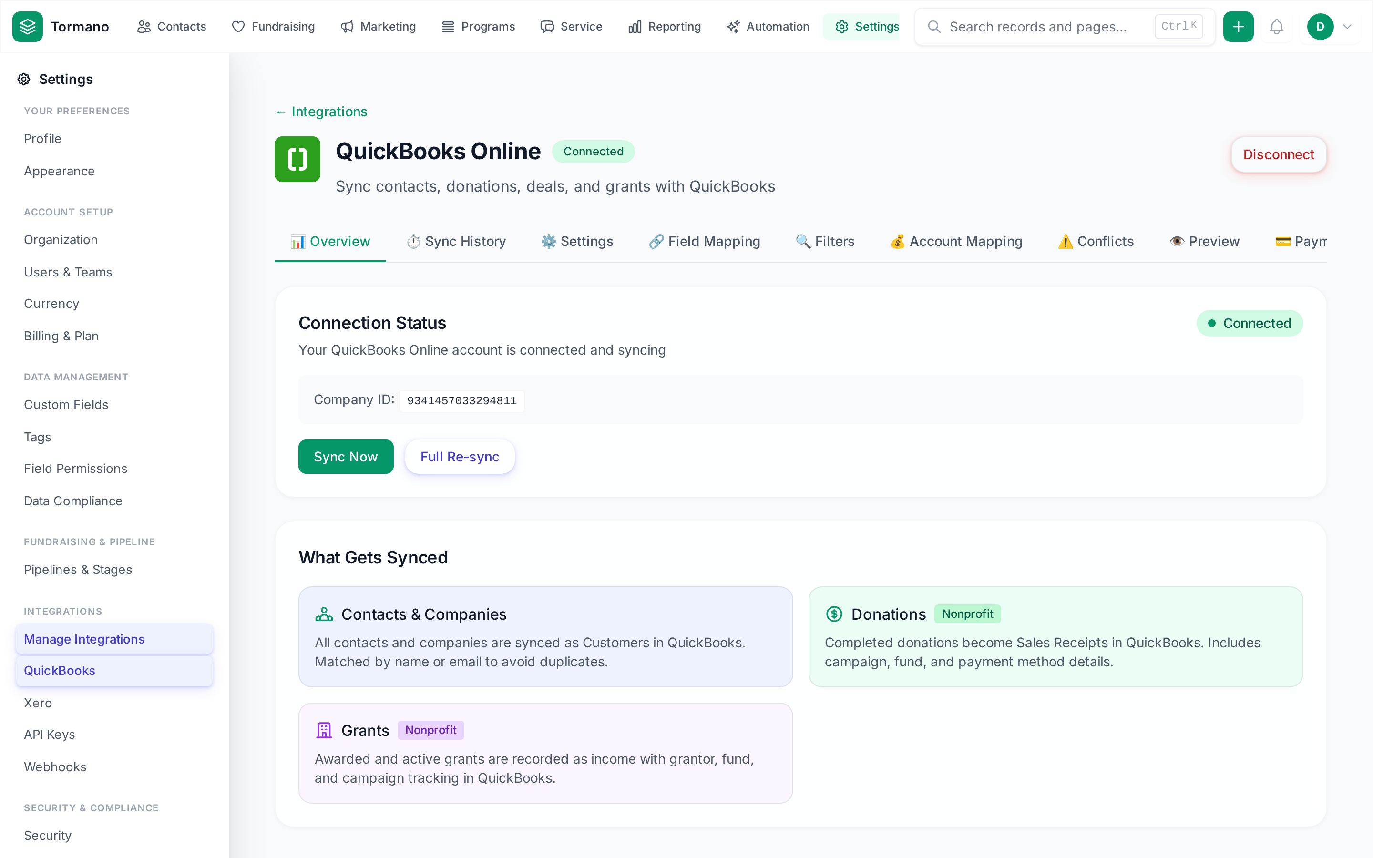Screen dimensions: 1373x858
Task: Click the Nonprofit badge on Grants card
Action: pos(430,730)
